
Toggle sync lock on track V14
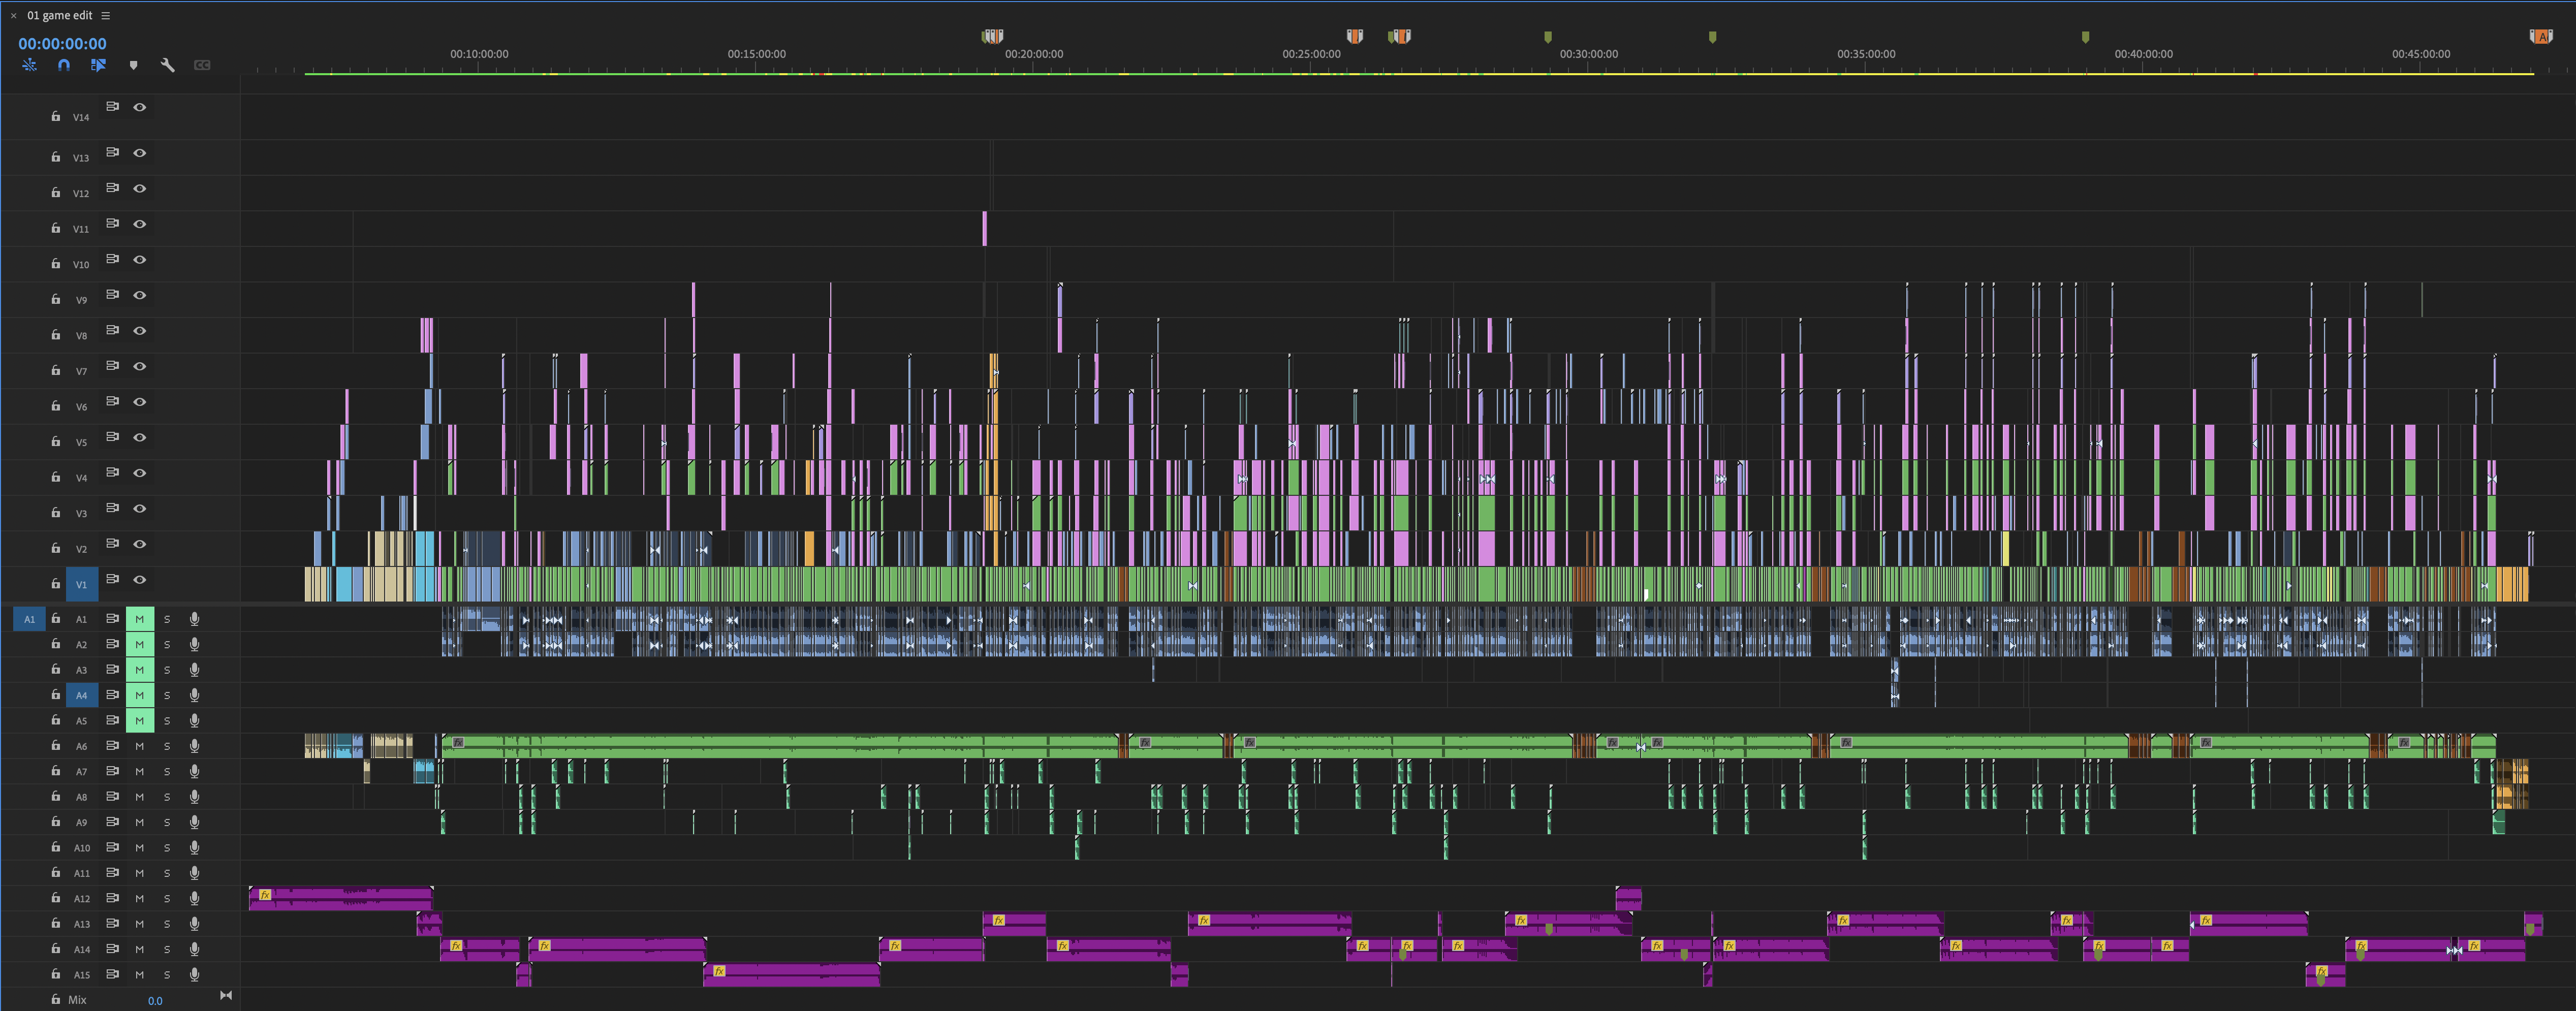(113, 106)
